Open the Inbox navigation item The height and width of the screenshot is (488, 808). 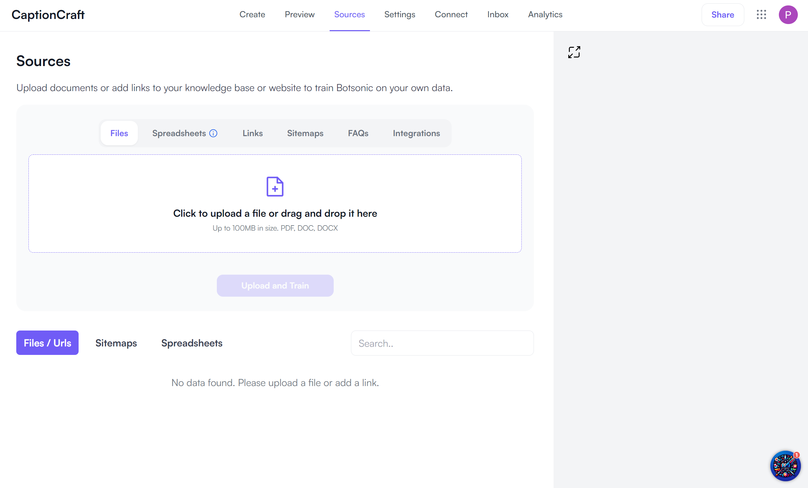click(497, 15)
